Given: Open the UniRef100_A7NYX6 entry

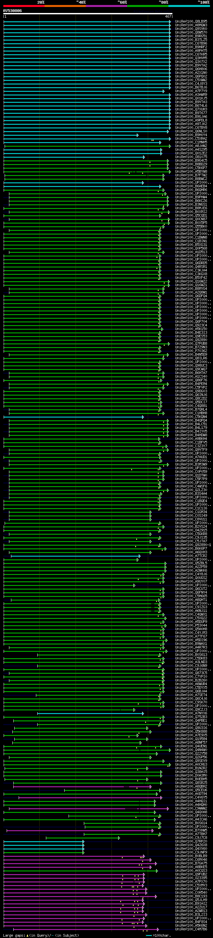Looking at the screenshot, I should (x=191, y=713).
